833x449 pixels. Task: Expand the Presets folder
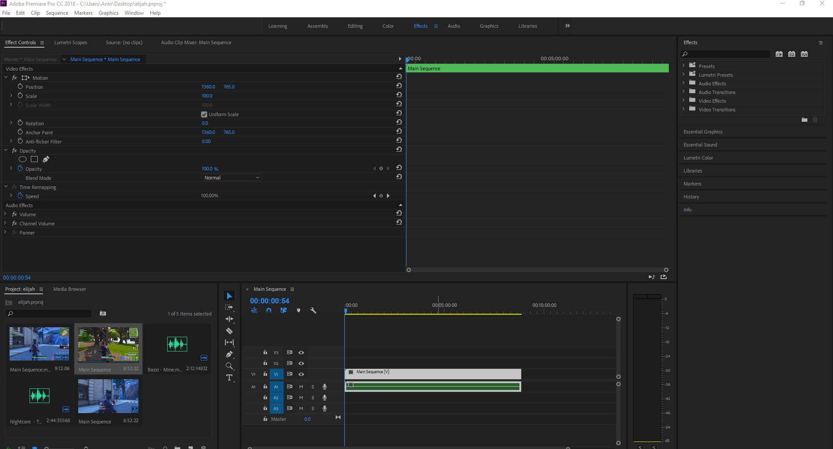[684, 65]
